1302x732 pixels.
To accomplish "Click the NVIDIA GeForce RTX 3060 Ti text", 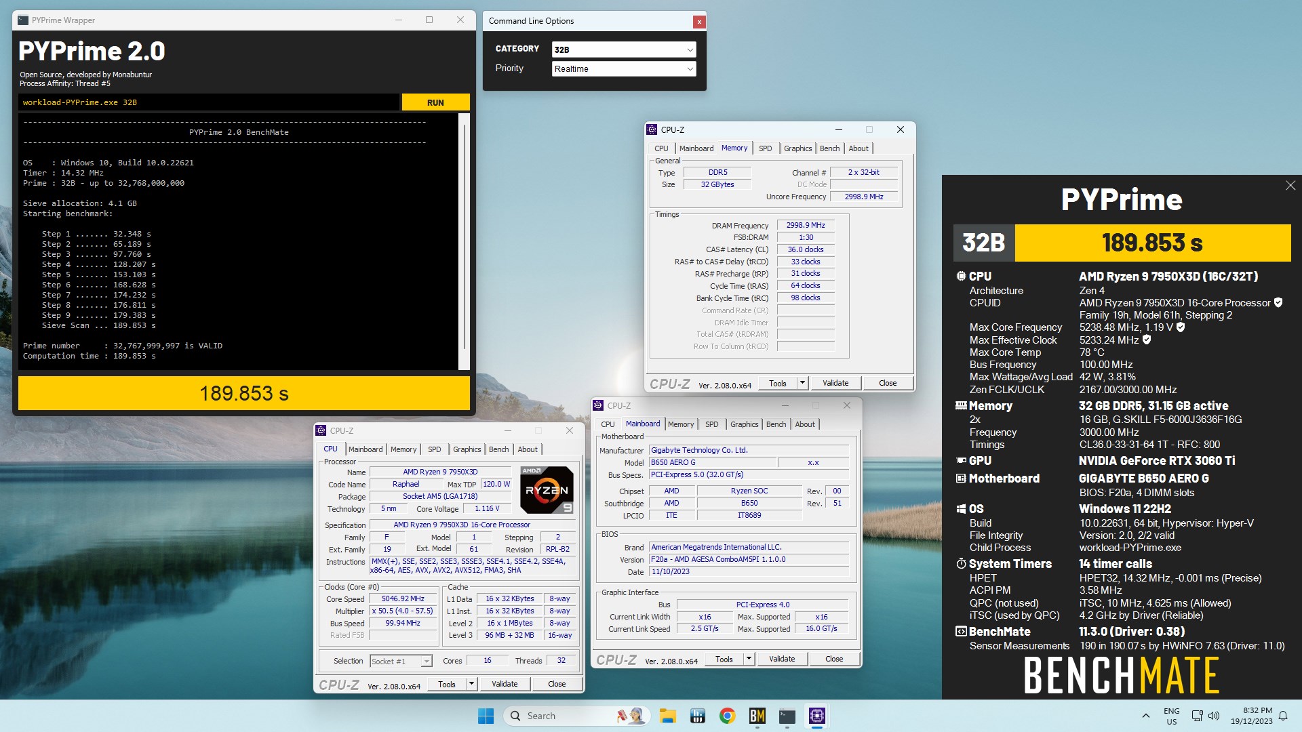I will (1157, 461).
